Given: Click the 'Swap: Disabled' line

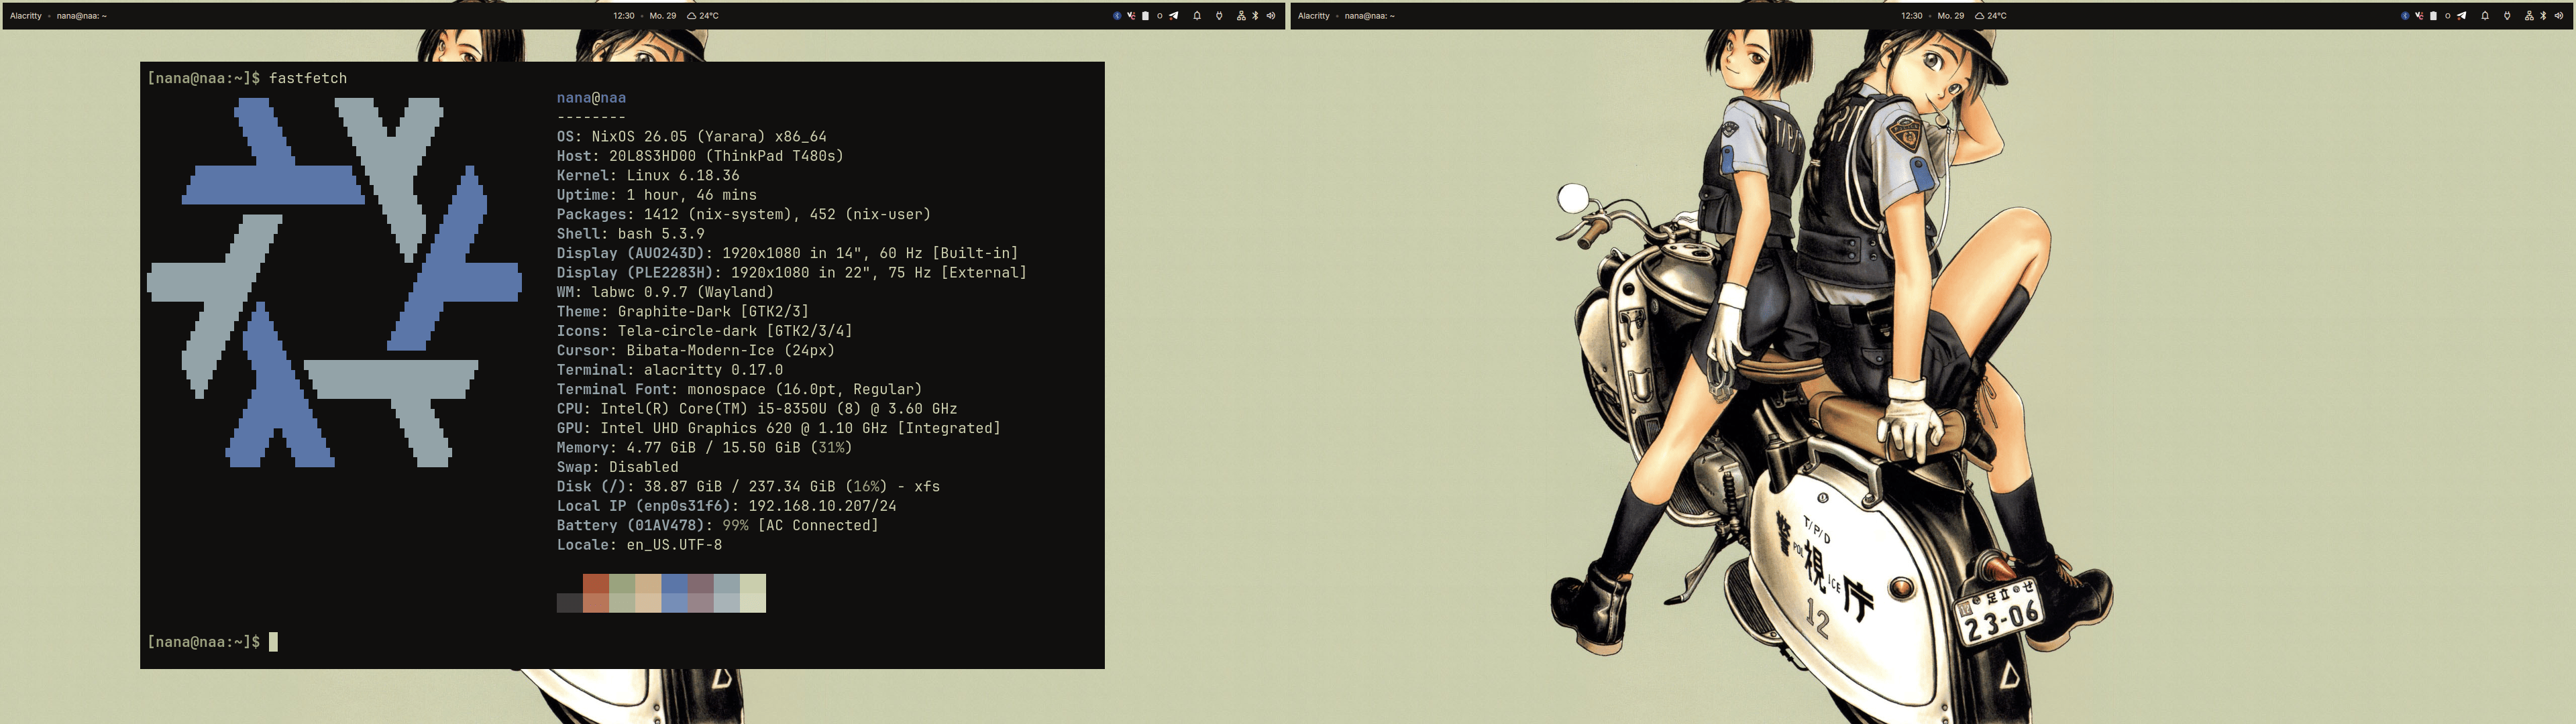Looking at the screenshot, I should pos(618,467).
